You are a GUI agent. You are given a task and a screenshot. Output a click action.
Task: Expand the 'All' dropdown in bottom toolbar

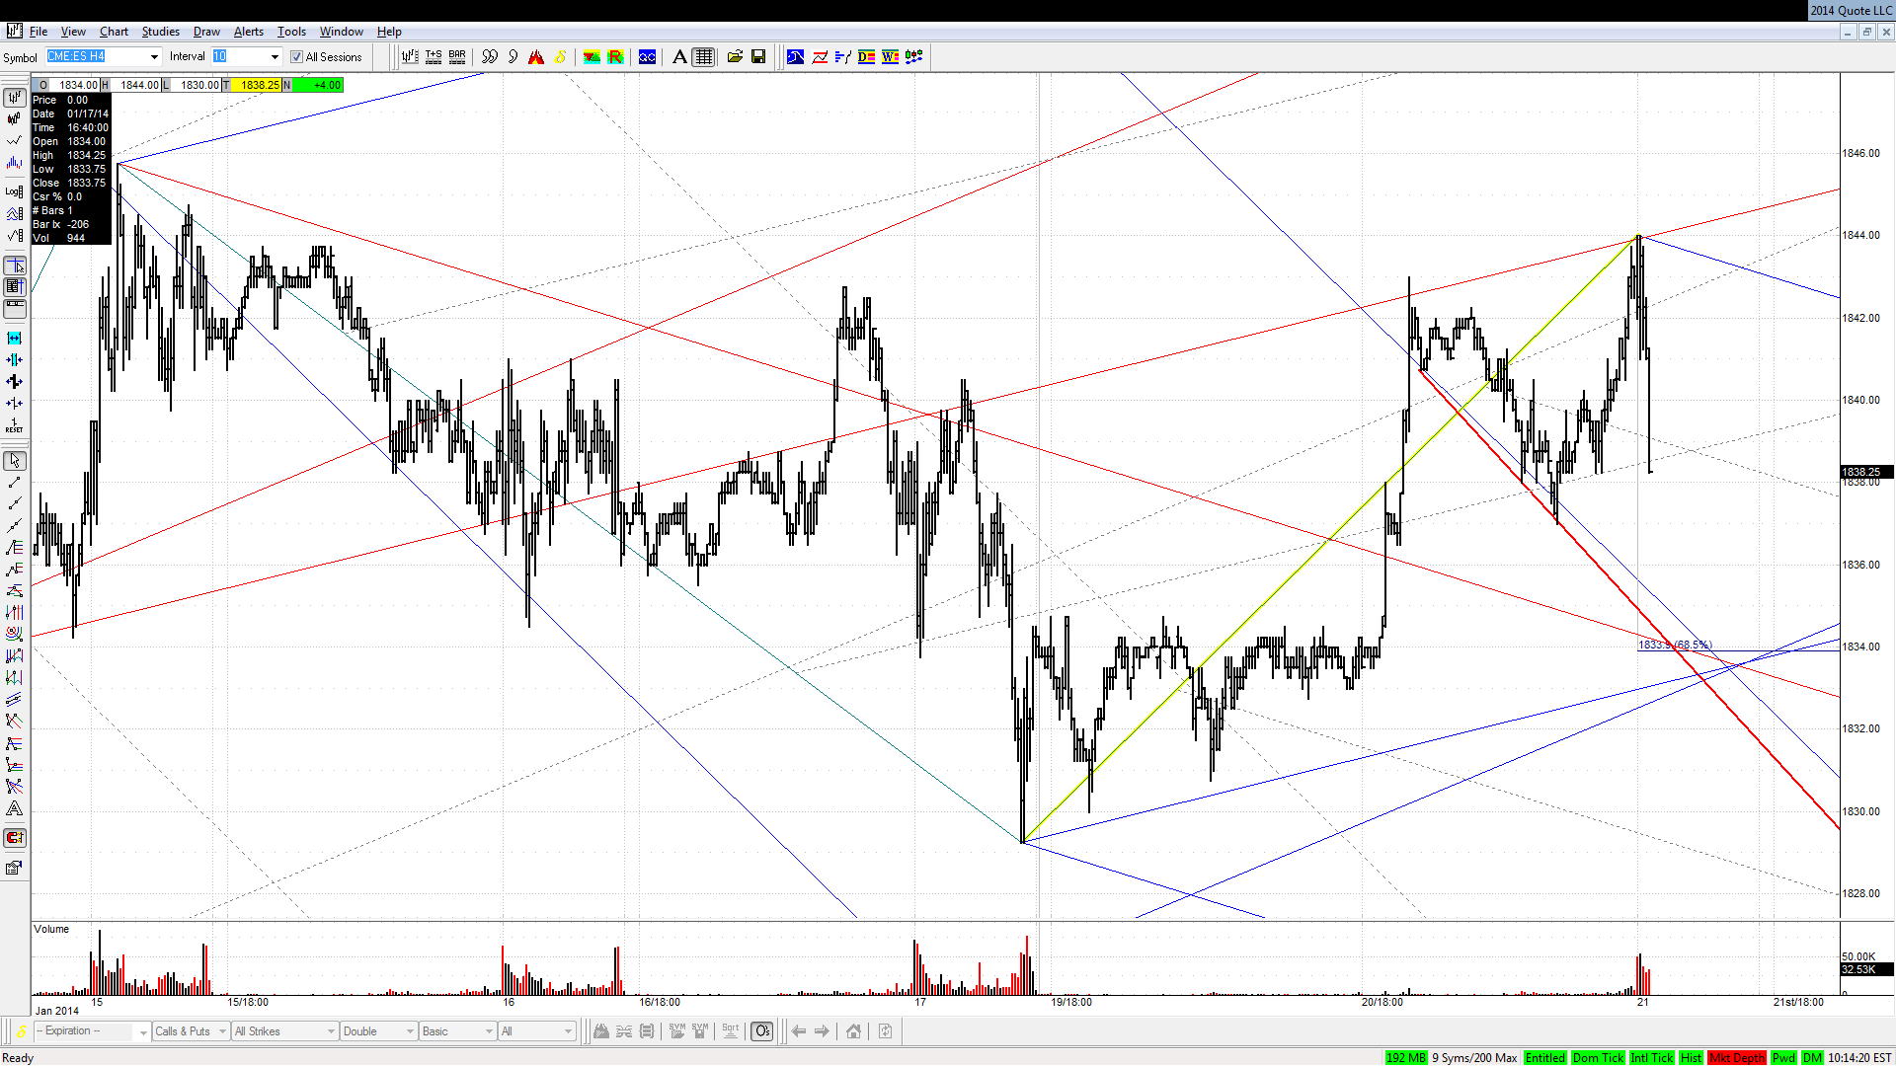point(536,1031)
